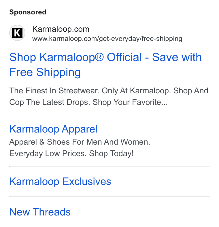Open the Karmaloop.com site name
The width and height of the screenshot is (219, 227).
click(x=61, y=29)
